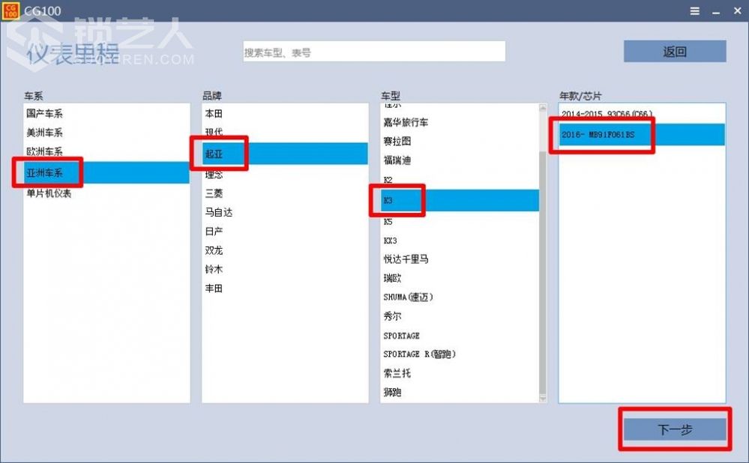Viewport: 749px width, 463px height.
Task: Select 亚洲车系 in the 车系 list
Action: (x=106, y=172)
